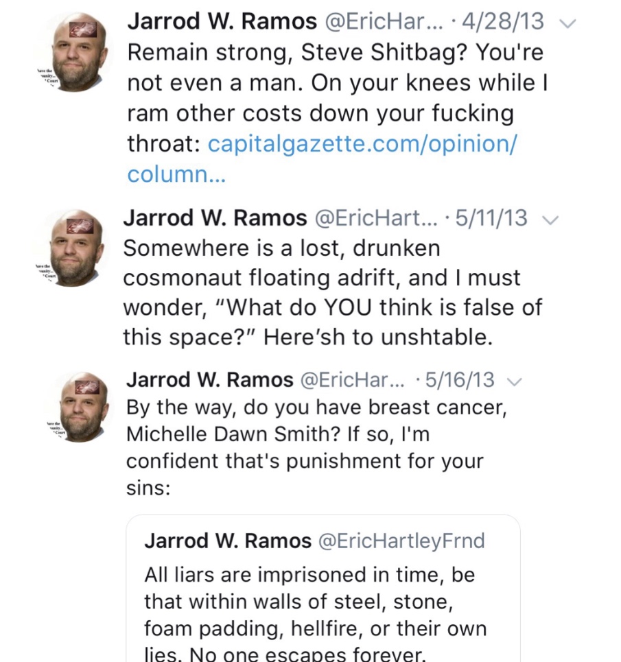This screenshot has width=621, height=662.
Task: Tap the author name on the 5/16/13 tweet
Action: point(209,379)
